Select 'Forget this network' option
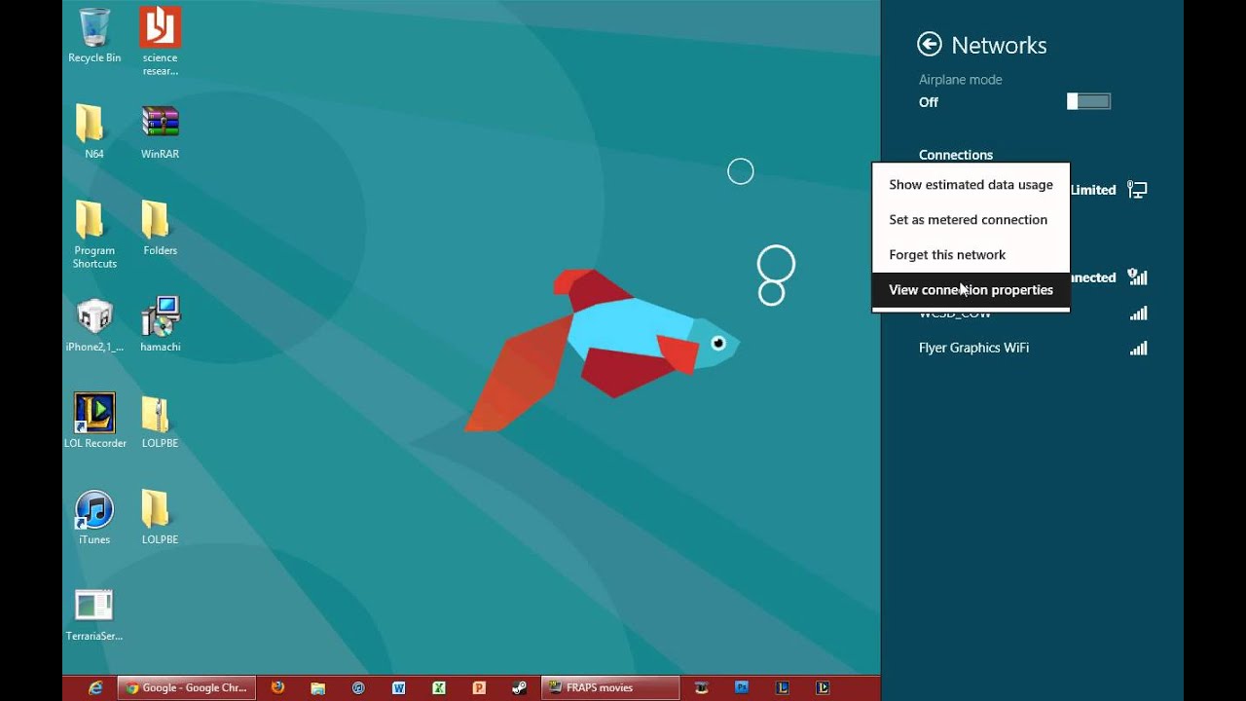This screenshot has height=701, width=1246. tap(947, 255)
